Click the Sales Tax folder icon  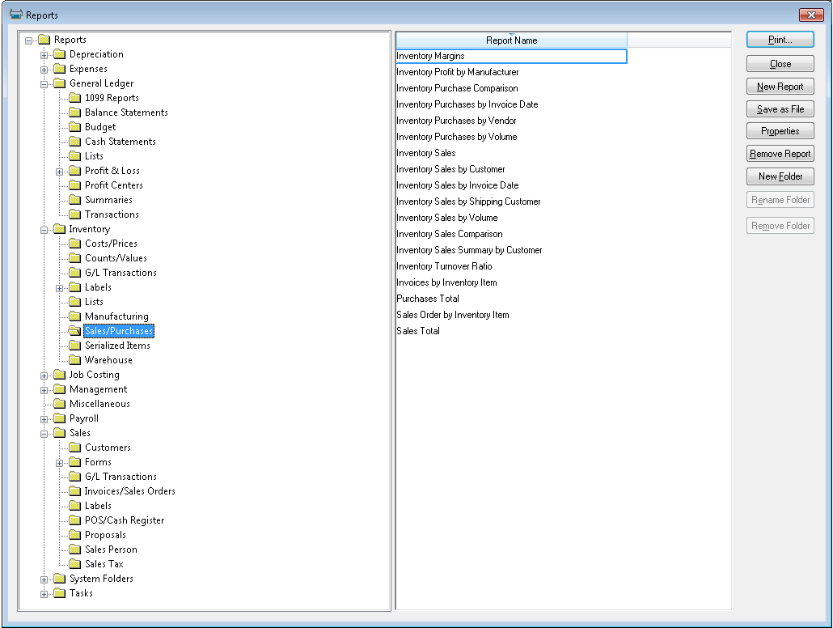(75, 563)
